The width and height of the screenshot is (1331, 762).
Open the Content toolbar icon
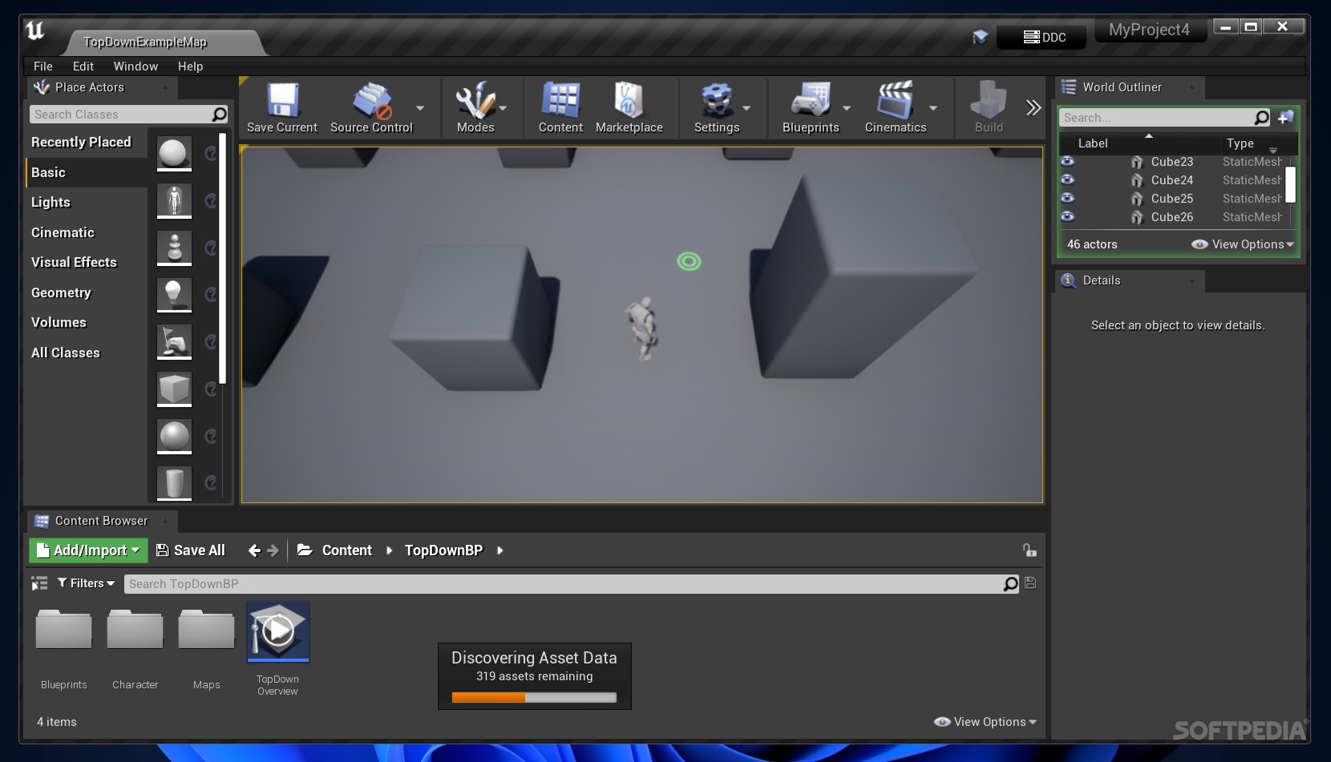560,102
